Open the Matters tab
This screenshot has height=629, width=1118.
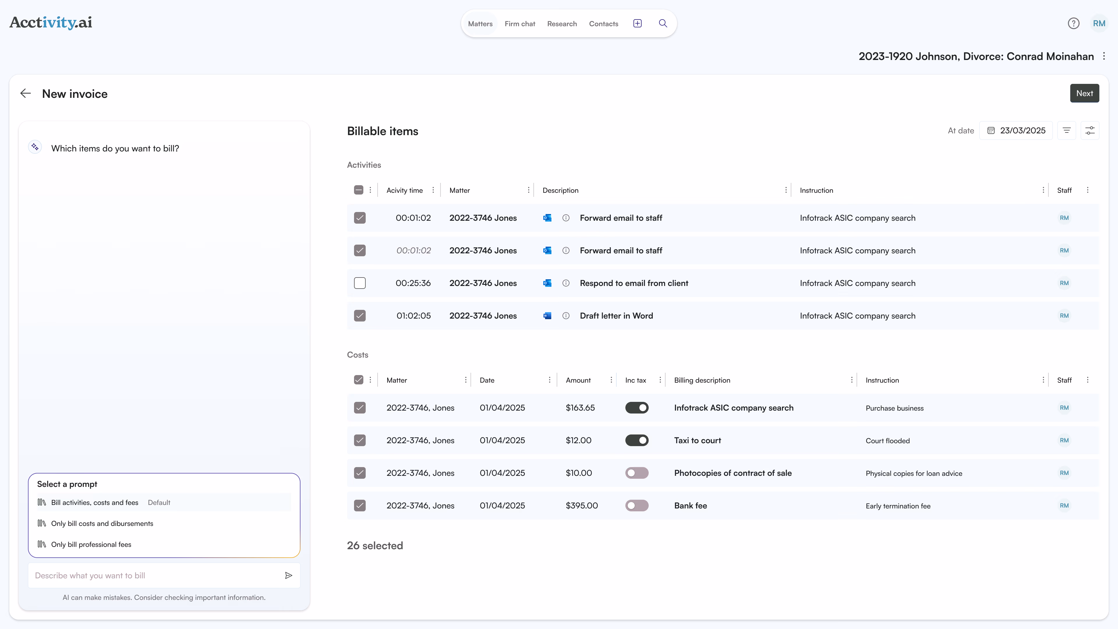click(x=480, y=23)
